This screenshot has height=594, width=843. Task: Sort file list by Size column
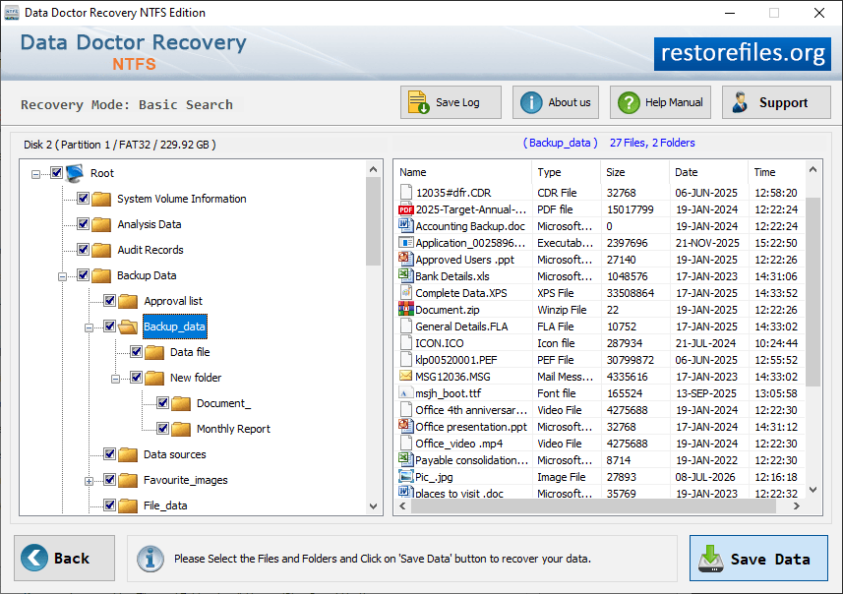coord(634,172)
